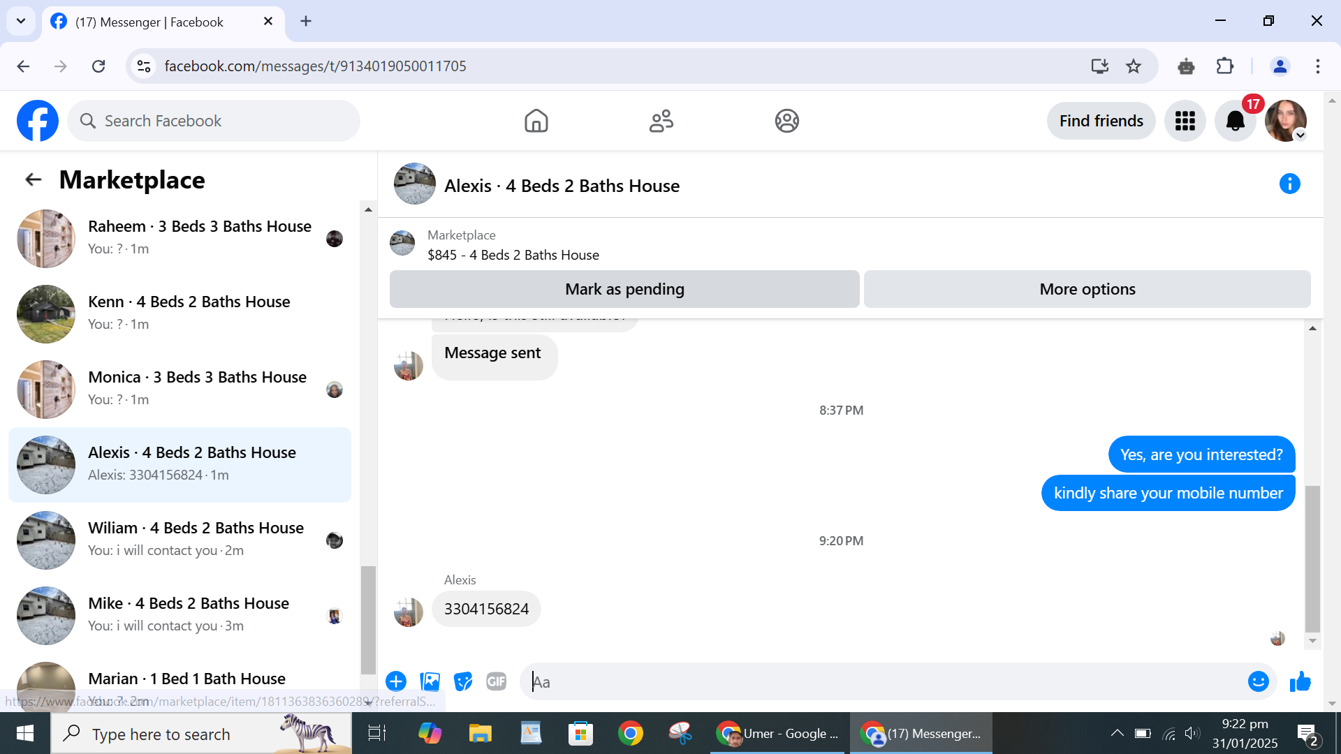Click the browser address bar URL
Viewport: 1341px width, 754px height.
pyautogui.click(x=315, y=66)
